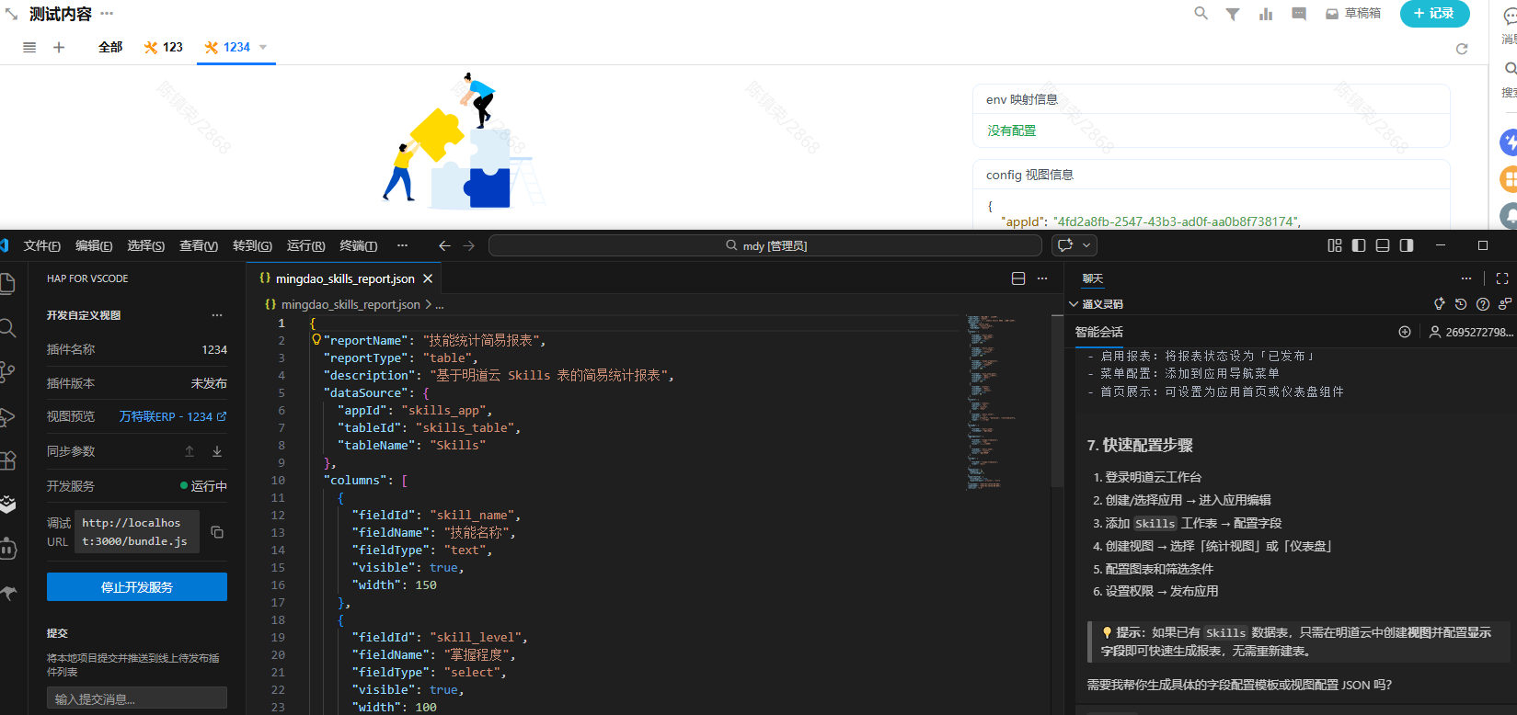Click the 输入提交消息 input field
Screen dimensions: 1517x715
click(x=137, y=698)
